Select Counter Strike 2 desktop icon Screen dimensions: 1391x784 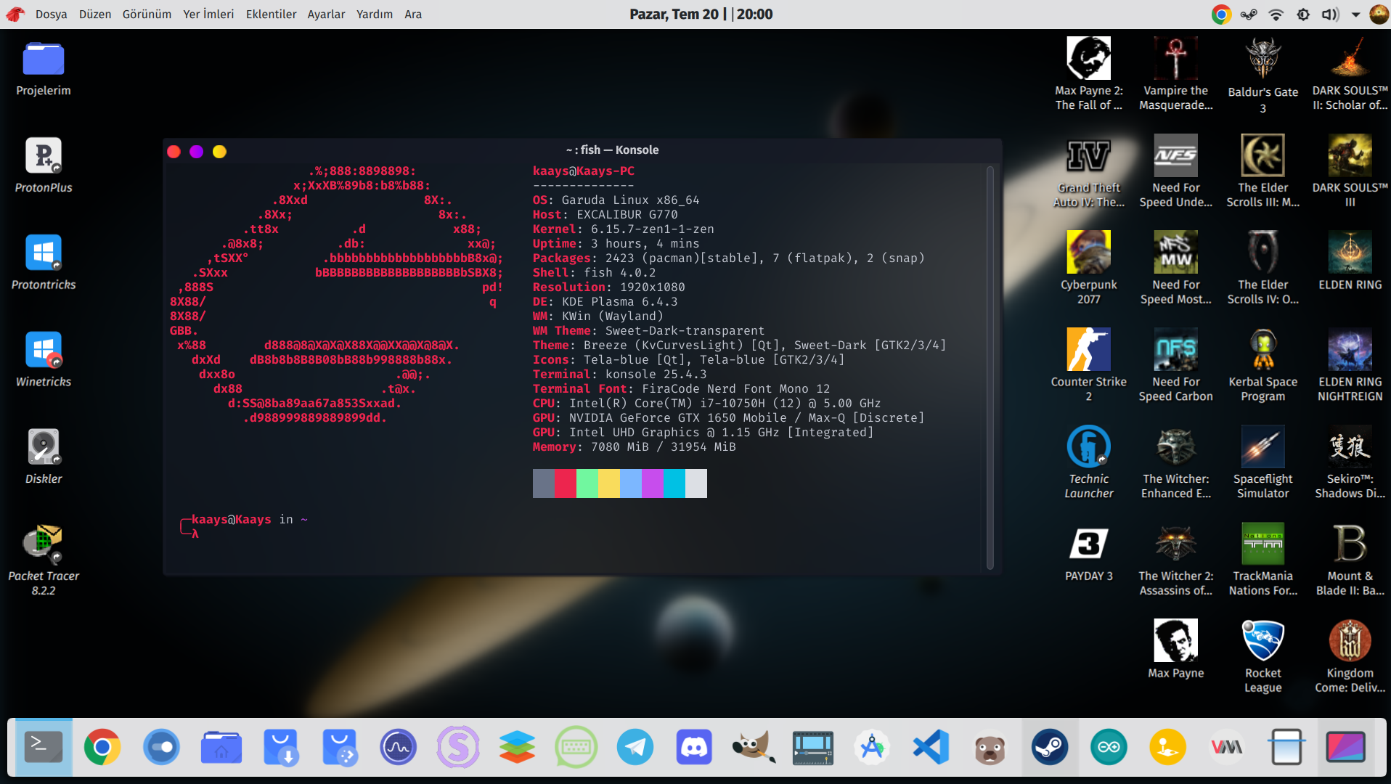tap(1089, 366)
